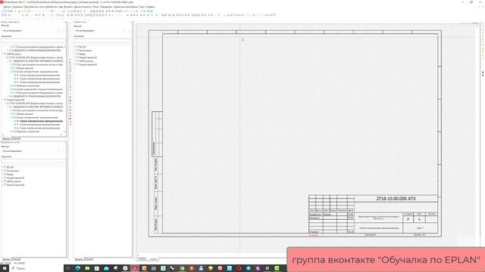The height and width of the screenshot is (272, 485).
Task: Click the filter ellipsis button in top-left navigator
Action: [x=64, y=31]
